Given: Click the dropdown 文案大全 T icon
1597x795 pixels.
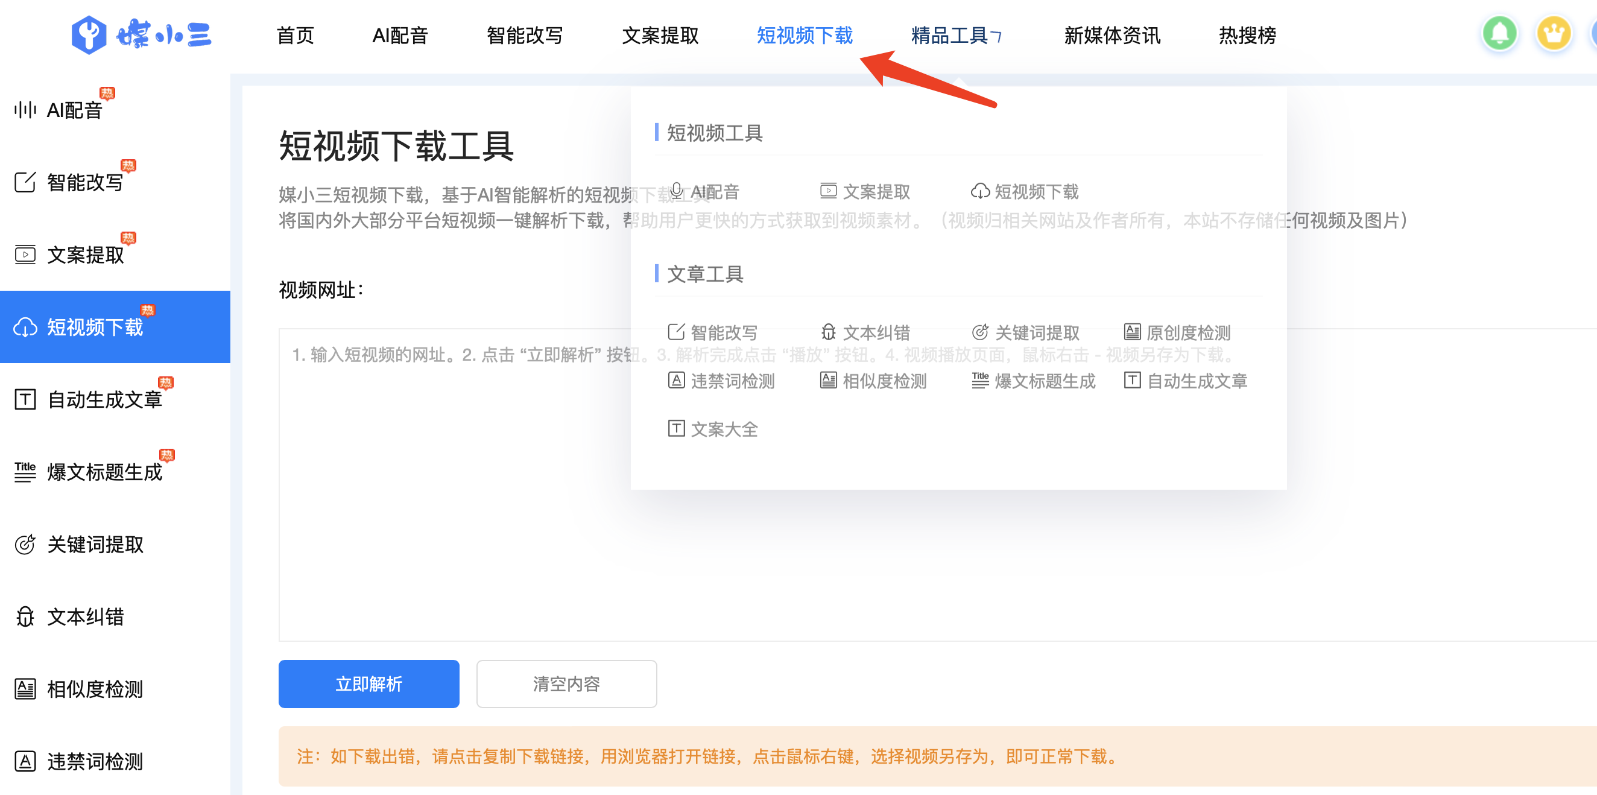Looking at the screenshot, I should 676,428.
